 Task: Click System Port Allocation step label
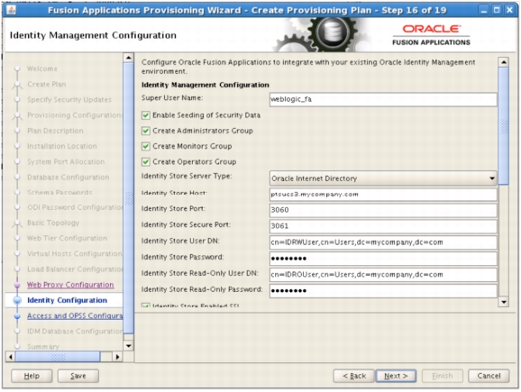coord(66,162)
